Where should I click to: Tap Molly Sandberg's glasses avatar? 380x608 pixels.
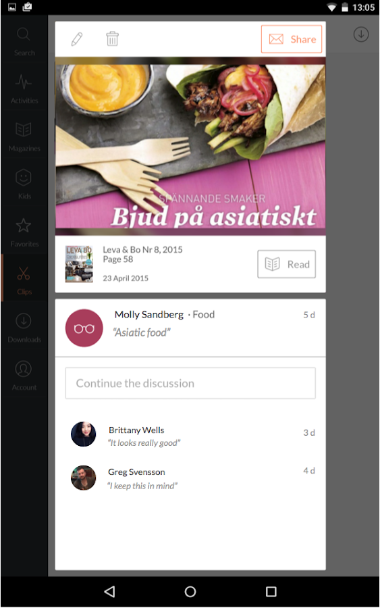click(x=84, y=328)
